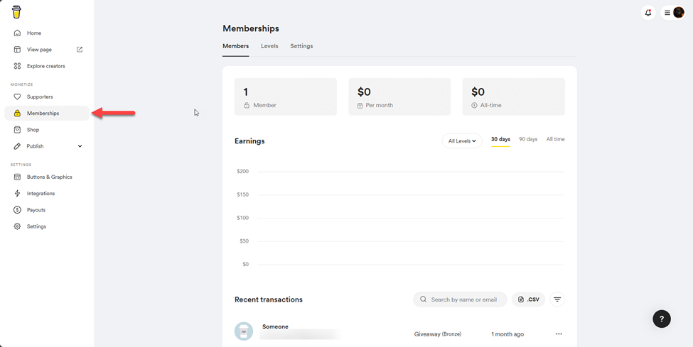693x347 pixels.
Task: Click the external link icon beside View page
Action: click(x=80, y=50)
